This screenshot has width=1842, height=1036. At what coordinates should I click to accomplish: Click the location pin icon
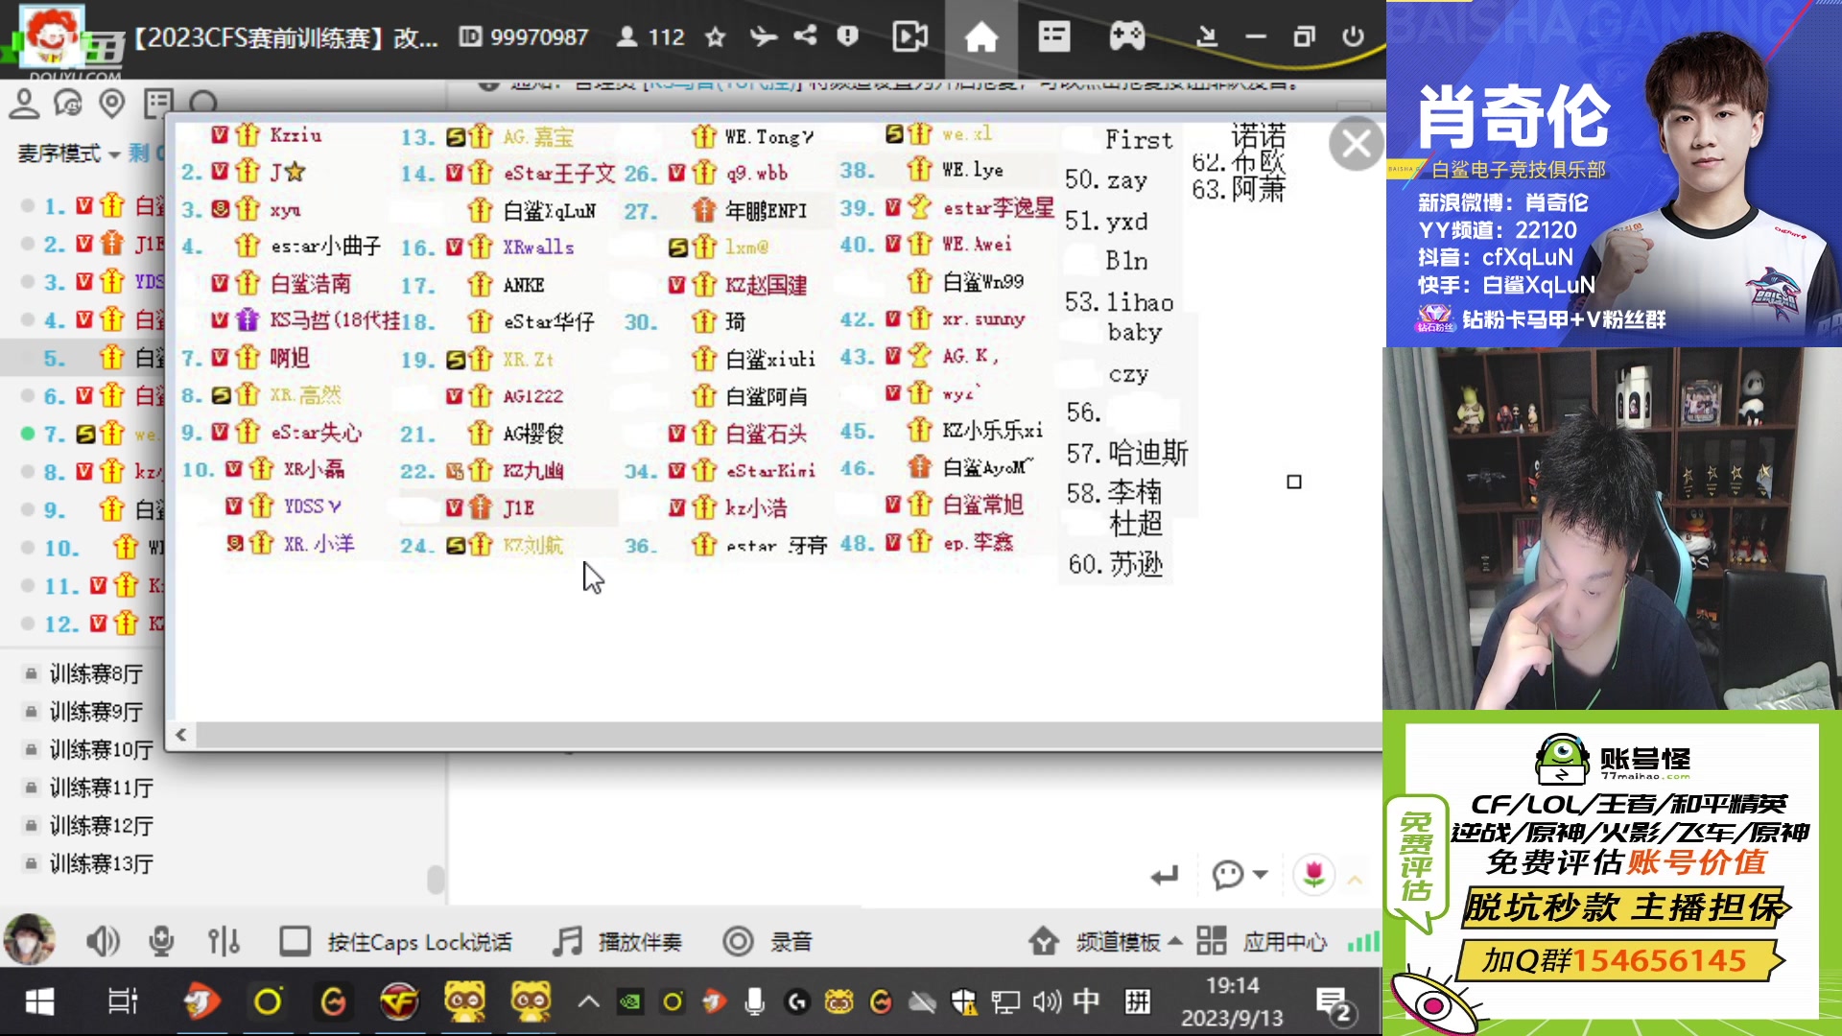112,104
